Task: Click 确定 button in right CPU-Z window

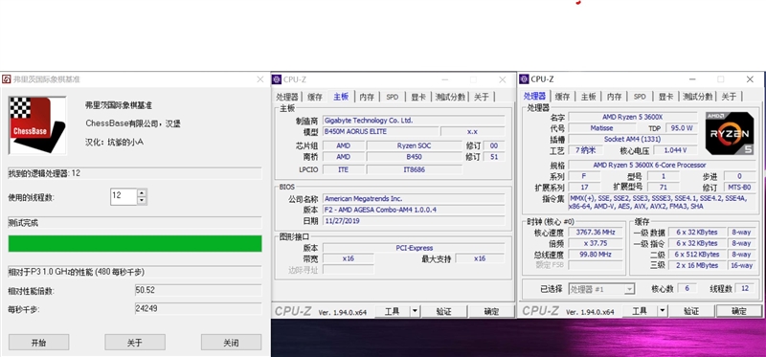Action: pos(738,311)
